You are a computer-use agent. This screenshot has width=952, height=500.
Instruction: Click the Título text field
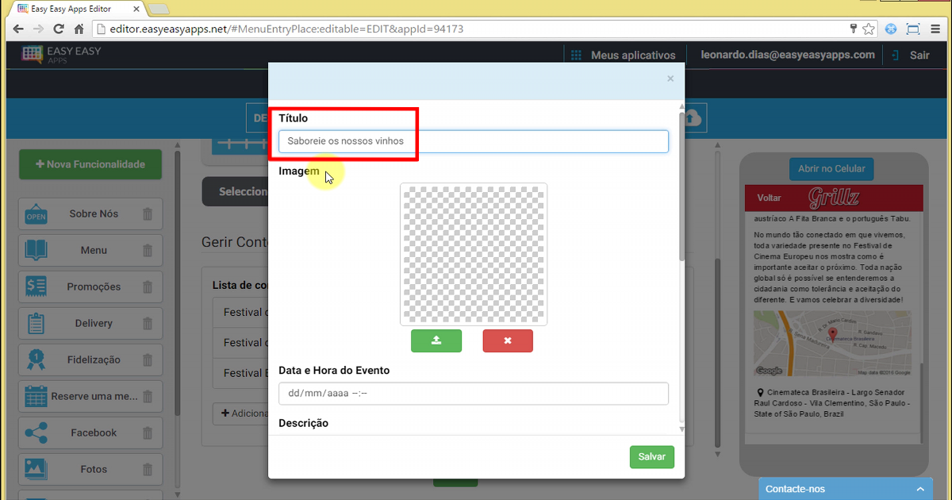tap(473, 141)
